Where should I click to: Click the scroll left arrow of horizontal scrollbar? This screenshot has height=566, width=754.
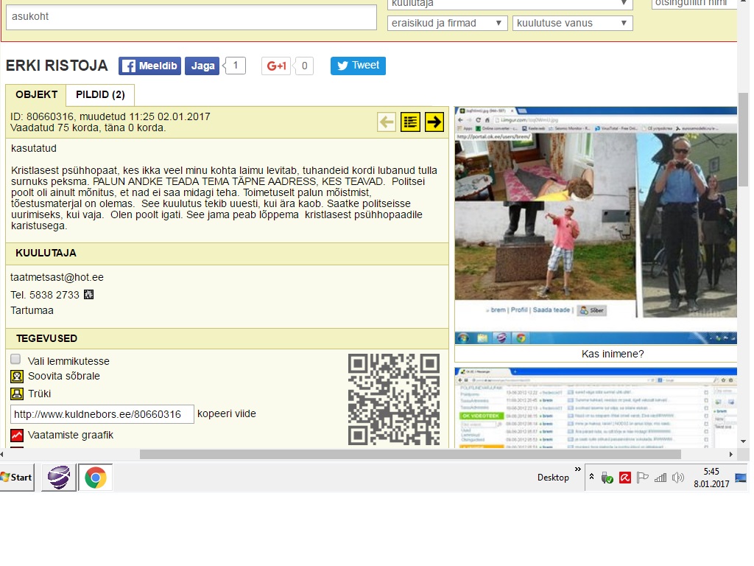tap(2, 454)
